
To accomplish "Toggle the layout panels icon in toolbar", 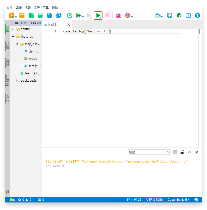I will click(188, 15).
